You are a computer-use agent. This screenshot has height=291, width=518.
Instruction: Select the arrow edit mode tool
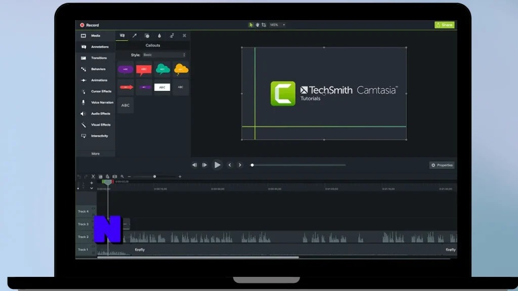tap(251, 25)
